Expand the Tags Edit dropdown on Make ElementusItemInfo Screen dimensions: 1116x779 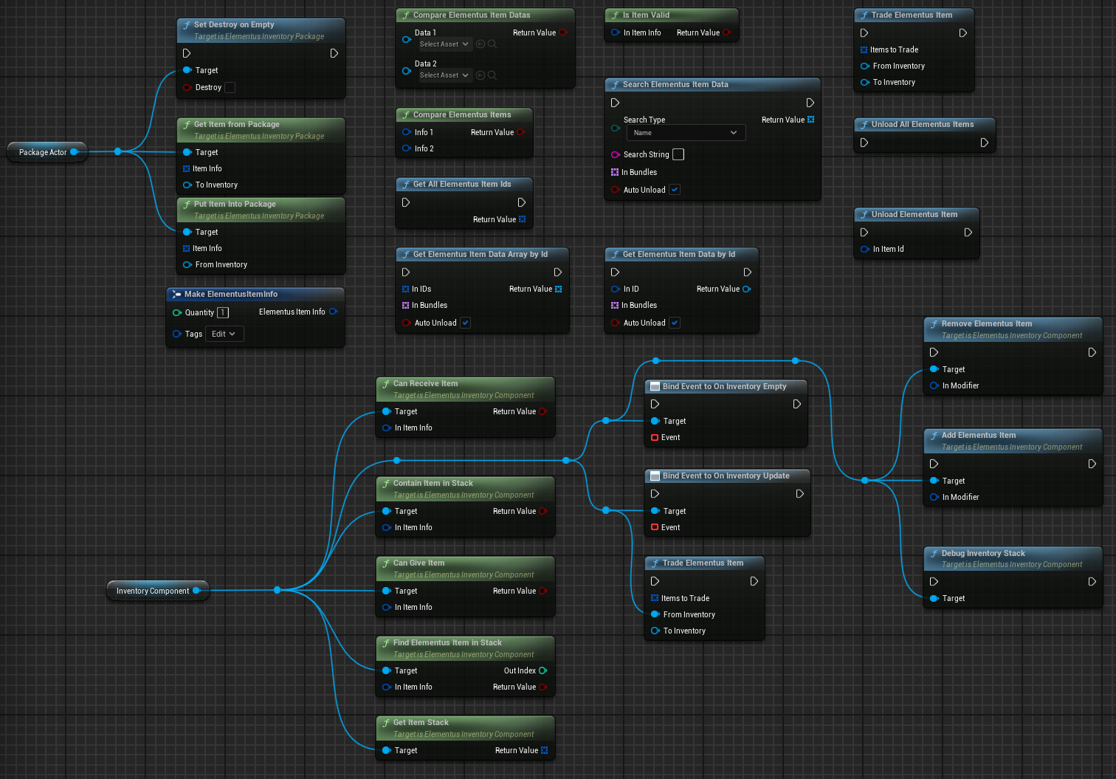click(224, 334)
